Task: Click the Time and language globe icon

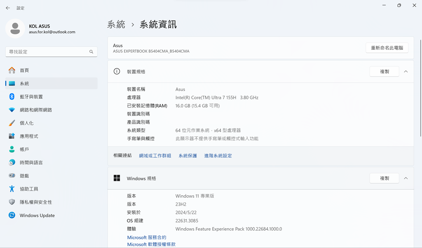Action: pos(12,163)
